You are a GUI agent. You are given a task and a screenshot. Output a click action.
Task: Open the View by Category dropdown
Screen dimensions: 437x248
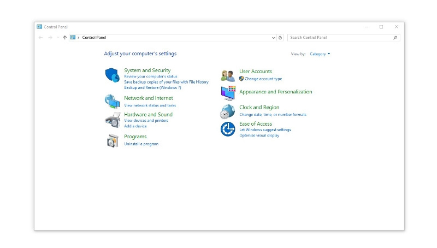click(320, 54)
